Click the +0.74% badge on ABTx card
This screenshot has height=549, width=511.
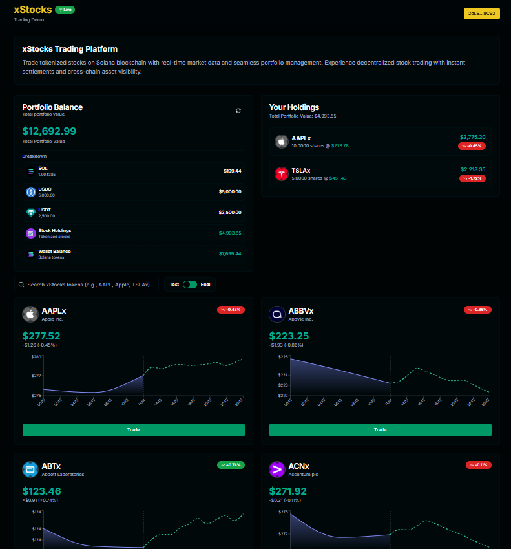pyautogui.click(x=231, y=465)
